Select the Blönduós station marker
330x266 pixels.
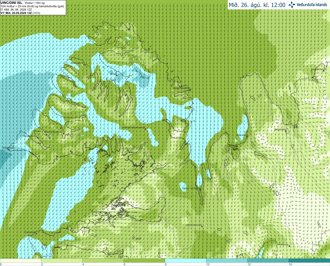[x=247, y=137]
